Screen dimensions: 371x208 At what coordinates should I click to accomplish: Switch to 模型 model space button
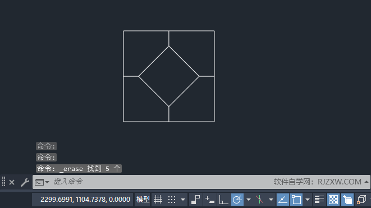143,200
